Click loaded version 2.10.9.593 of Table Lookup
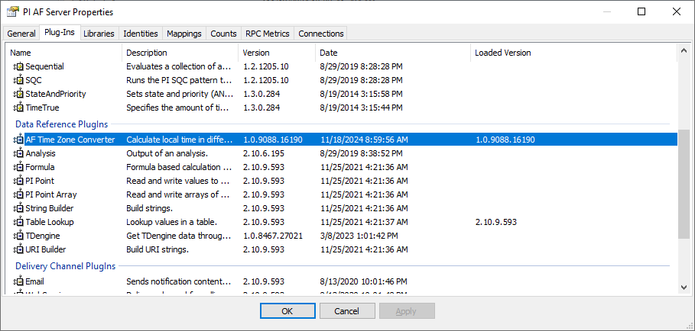 click(495, 222)
